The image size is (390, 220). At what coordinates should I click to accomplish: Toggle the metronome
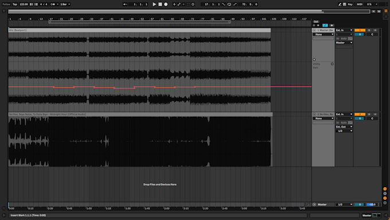pos(53,4)
